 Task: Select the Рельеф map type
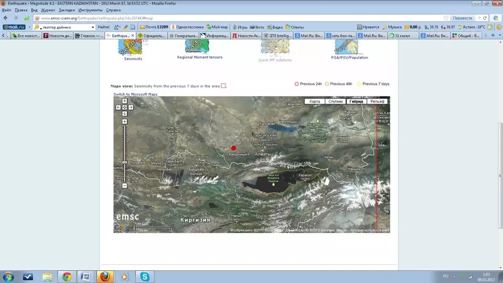click(x=377, y=102)
